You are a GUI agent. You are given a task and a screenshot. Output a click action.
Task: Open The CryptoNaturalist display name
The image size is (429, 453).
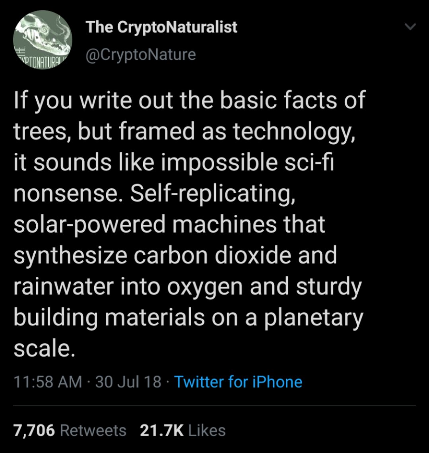(x=161, y=27)
